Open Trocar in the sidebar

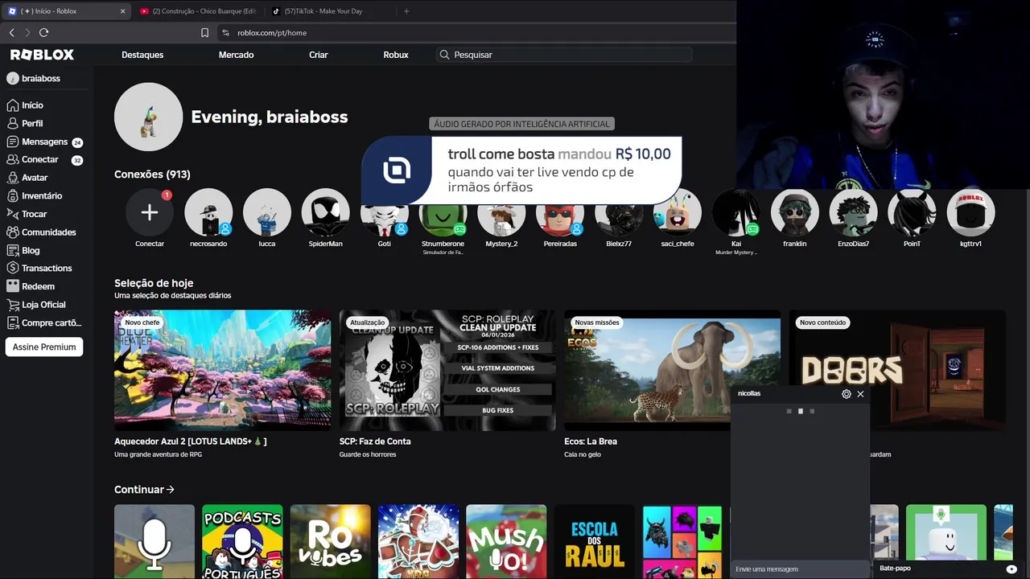(x=27, y=214)
